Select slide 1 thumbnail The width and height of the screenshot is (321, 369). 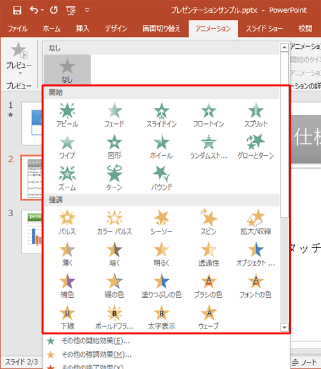[31, 123]
